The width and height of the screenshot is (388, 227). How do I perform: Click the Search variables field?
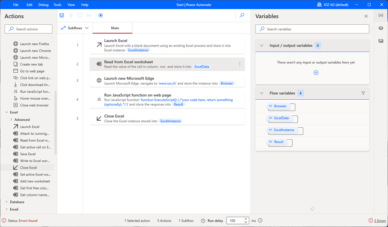click(312, 29)
